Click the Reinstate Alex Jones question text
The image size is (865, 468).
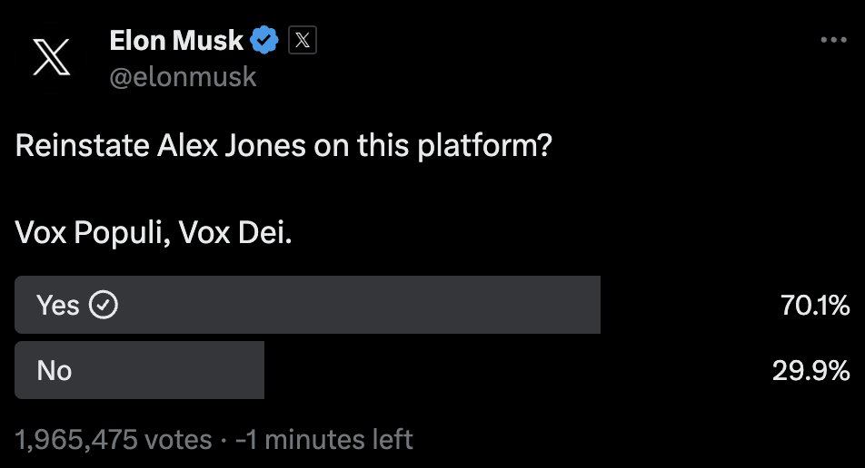pos(283,146)
